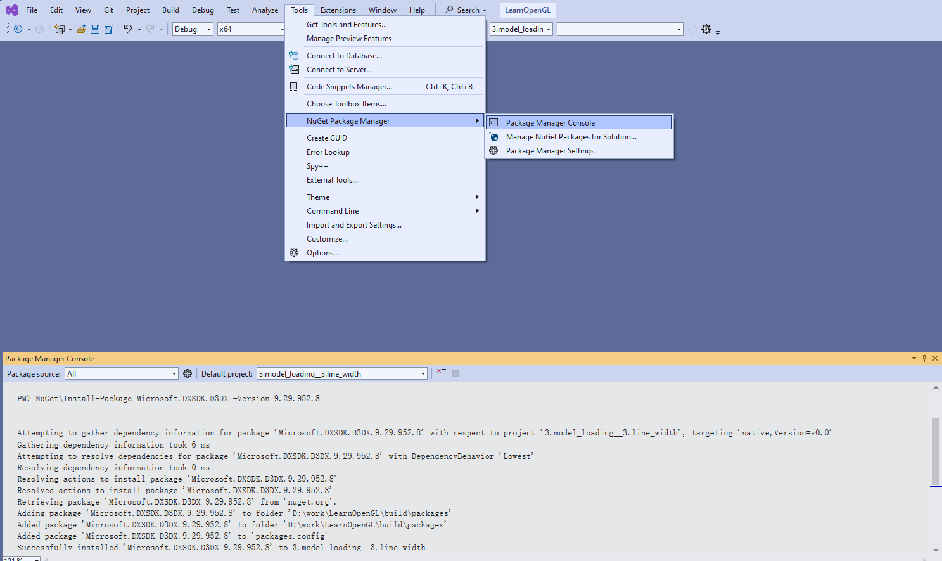Click the Options gear icon in menu
The width and height of the screenshot is (942, 561).
(294, 252)
